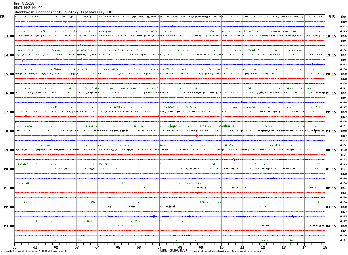
Task: Select the 10 minute tick on axis
Action: (x=221, y=247)
